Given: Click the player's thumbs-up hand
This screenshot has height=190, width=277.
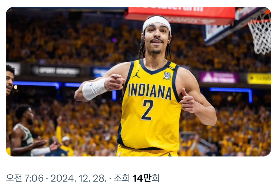Looking at the screenshot, I should pos(188,101).
